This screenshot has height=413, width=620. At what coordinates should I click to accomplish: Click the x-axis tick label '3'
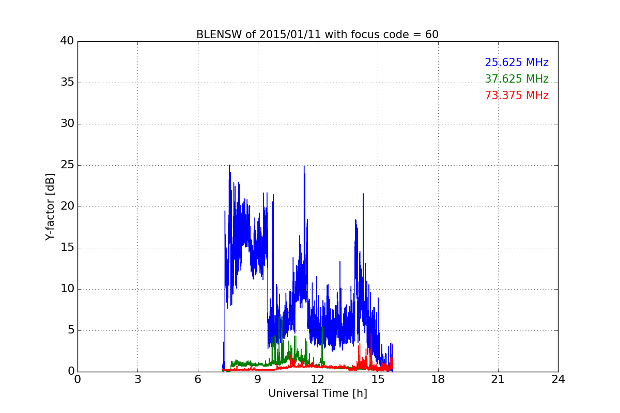click(x=137, y=379)
